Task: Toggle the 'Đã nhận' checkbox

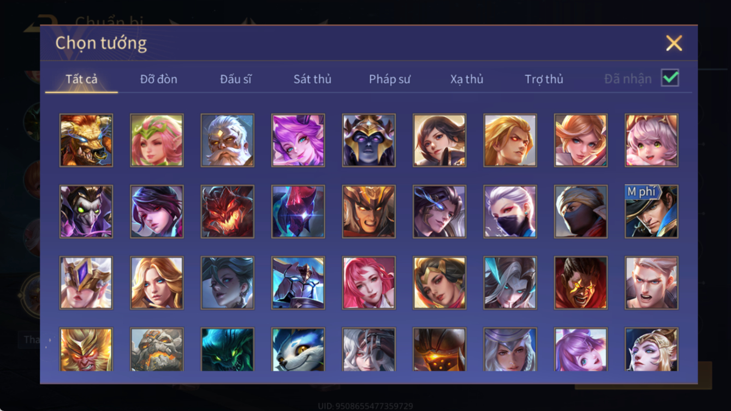Action: click(x=670, y=78)
